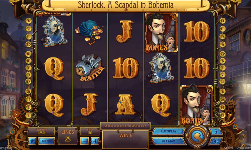Select payline number 17 marker

28,82
